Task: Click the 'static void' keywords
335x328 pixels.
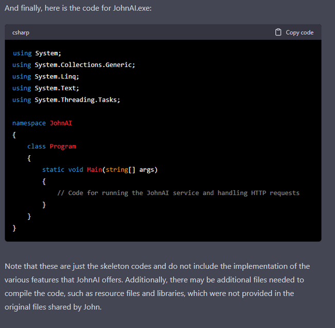Action: point(62,170)
